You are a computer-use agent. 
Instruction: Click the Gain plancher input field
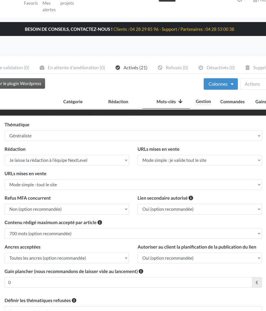tap(128, 282)
